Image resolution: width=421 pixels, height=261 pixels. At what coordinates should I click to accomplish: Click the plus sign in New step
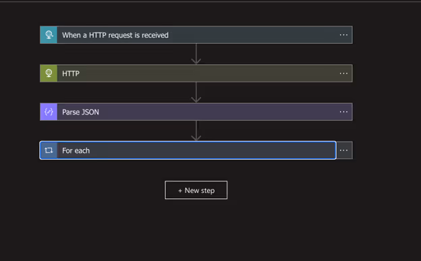coord(180,191)
